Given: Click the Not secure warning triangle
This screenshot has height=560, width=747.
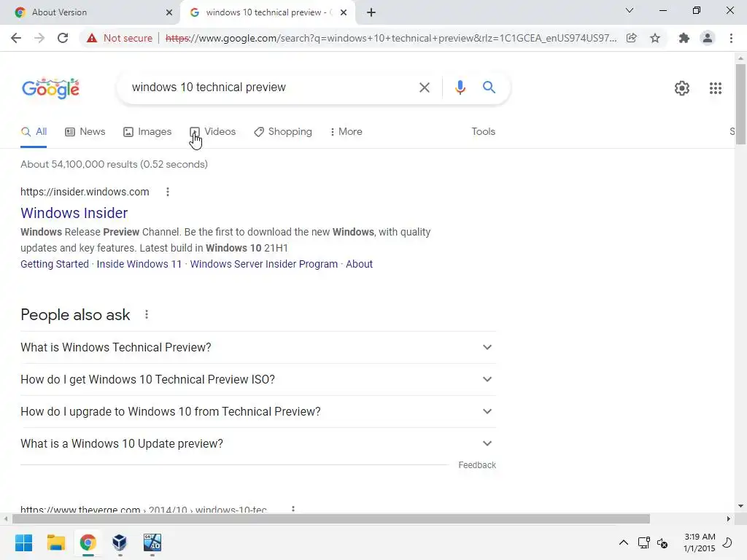Looking at the screenshot, I should 92,38.
